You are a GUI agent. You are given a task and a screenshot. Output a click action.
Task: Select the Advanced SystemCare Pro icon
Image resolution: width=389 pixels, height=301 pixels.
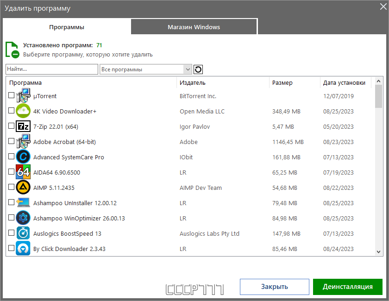[x=23, y=157]
